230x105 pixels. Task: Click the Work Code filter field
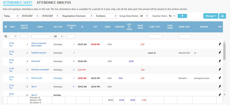point(185,36)
